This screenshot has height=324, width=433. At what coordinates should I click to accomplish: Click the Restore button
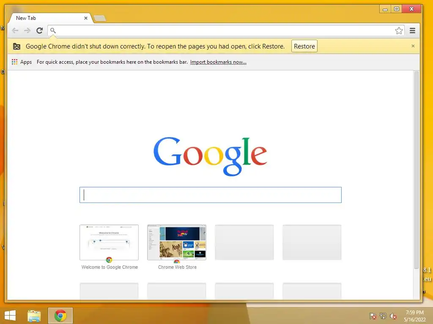[x=304, y=46]
